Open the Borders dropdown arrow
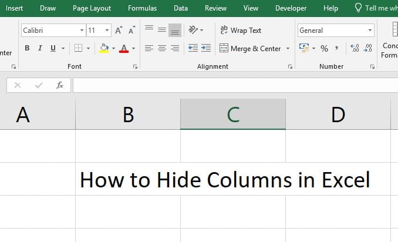Viewport: 398px width, 242px height. click(88, 48)
